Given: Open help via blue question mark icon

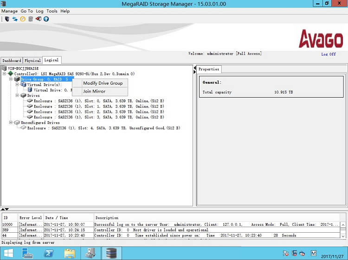Looking at the screenshot, I should click(46, 19).
